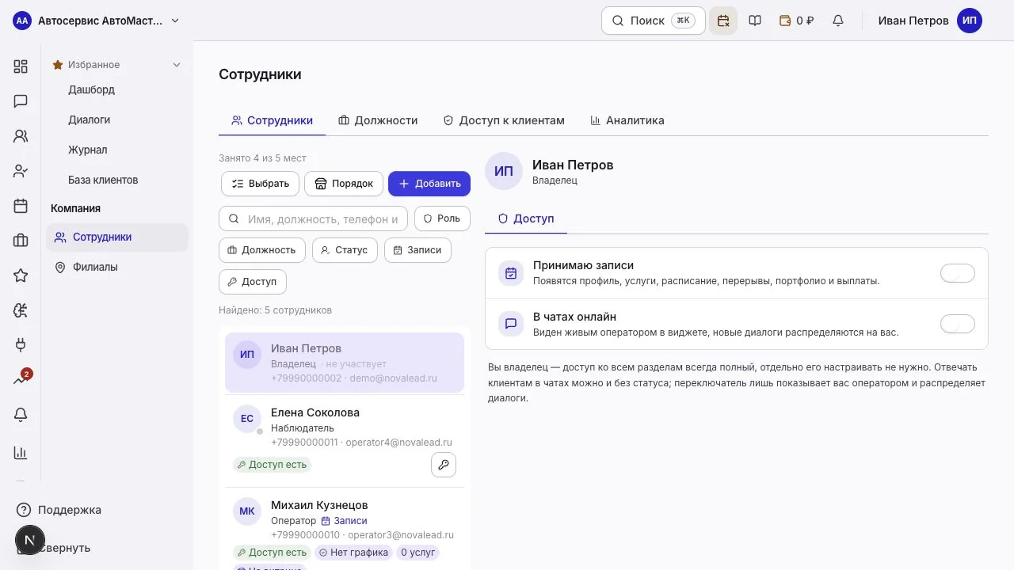The image size is (1014, 570).
Task: Open the Записи filter
Action: pyautogui.click(x=417, y=250)
